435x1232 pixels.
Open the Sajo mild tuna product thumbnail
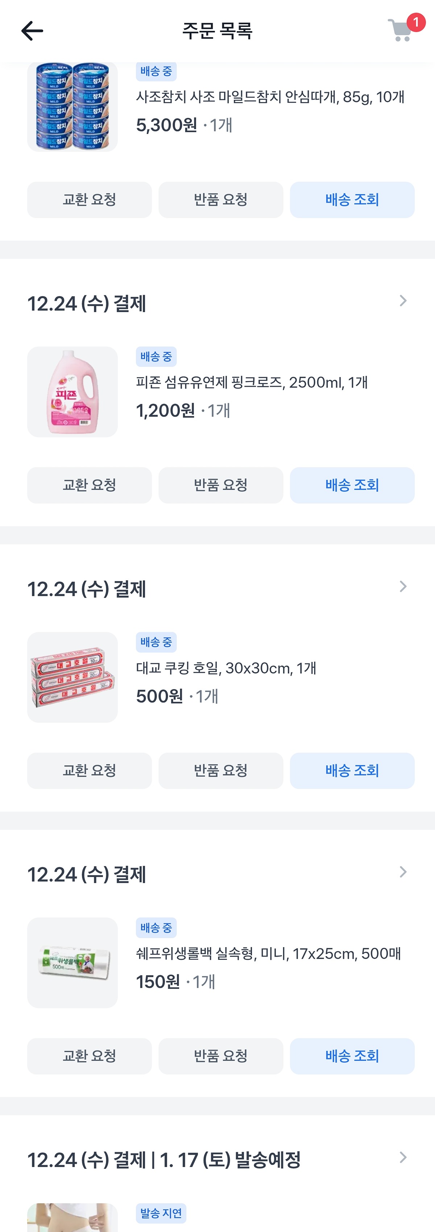pos(72,107)
